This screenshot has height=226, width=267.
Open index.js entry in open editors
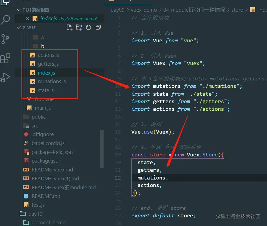tap(59, 19)
